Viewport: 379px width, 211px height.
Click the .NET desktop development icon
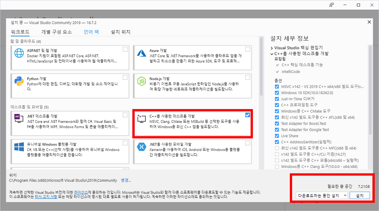[19, 119]
